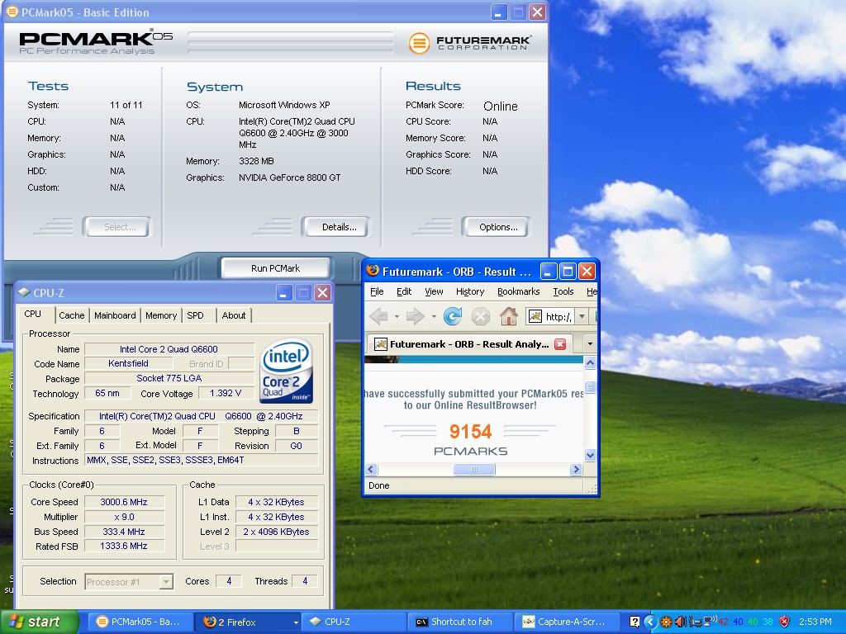This screenshot has width=846, height=634.
Task: Show hidden system tray icons
Action: [x=651, y=622]
